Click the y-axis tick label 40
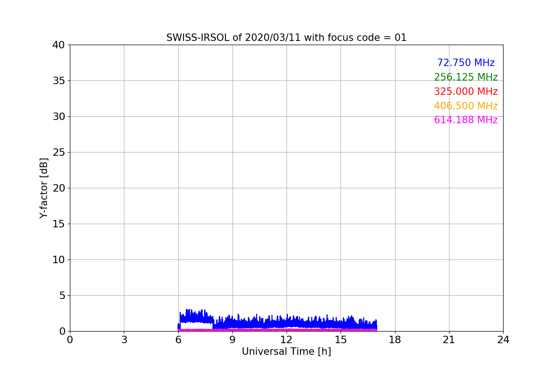Image resolution: width=559 pixels, height=372 pixels. (59, 45)
